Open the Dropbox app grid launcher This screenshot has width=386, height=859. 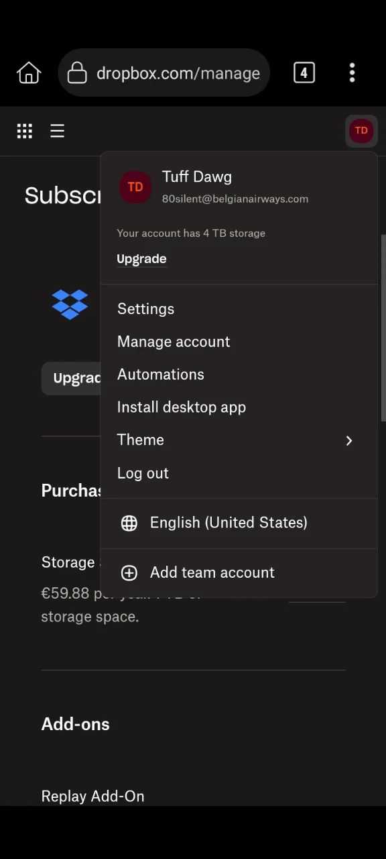click(x=25, y=131)
